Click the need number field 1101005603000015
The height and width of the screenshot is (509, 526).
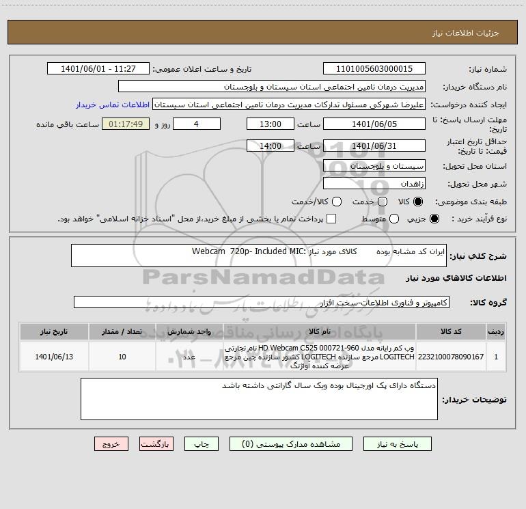pyautogui.click(x=374, y=69)
